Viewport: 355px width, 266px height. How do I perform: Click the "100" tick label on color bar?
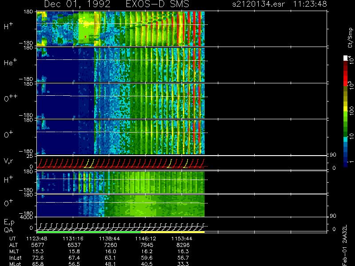pyautogui.click(x=351, y=111)
